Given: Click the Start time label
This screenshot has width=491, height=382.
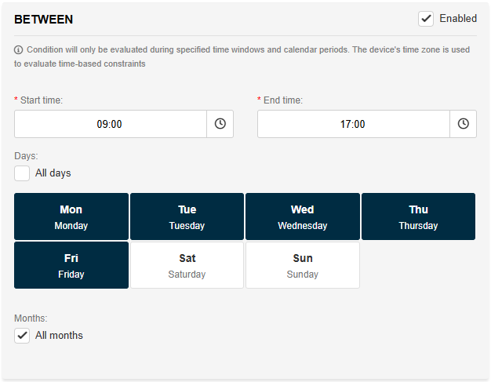Looking at the screenshot, I should click(41, 100).
